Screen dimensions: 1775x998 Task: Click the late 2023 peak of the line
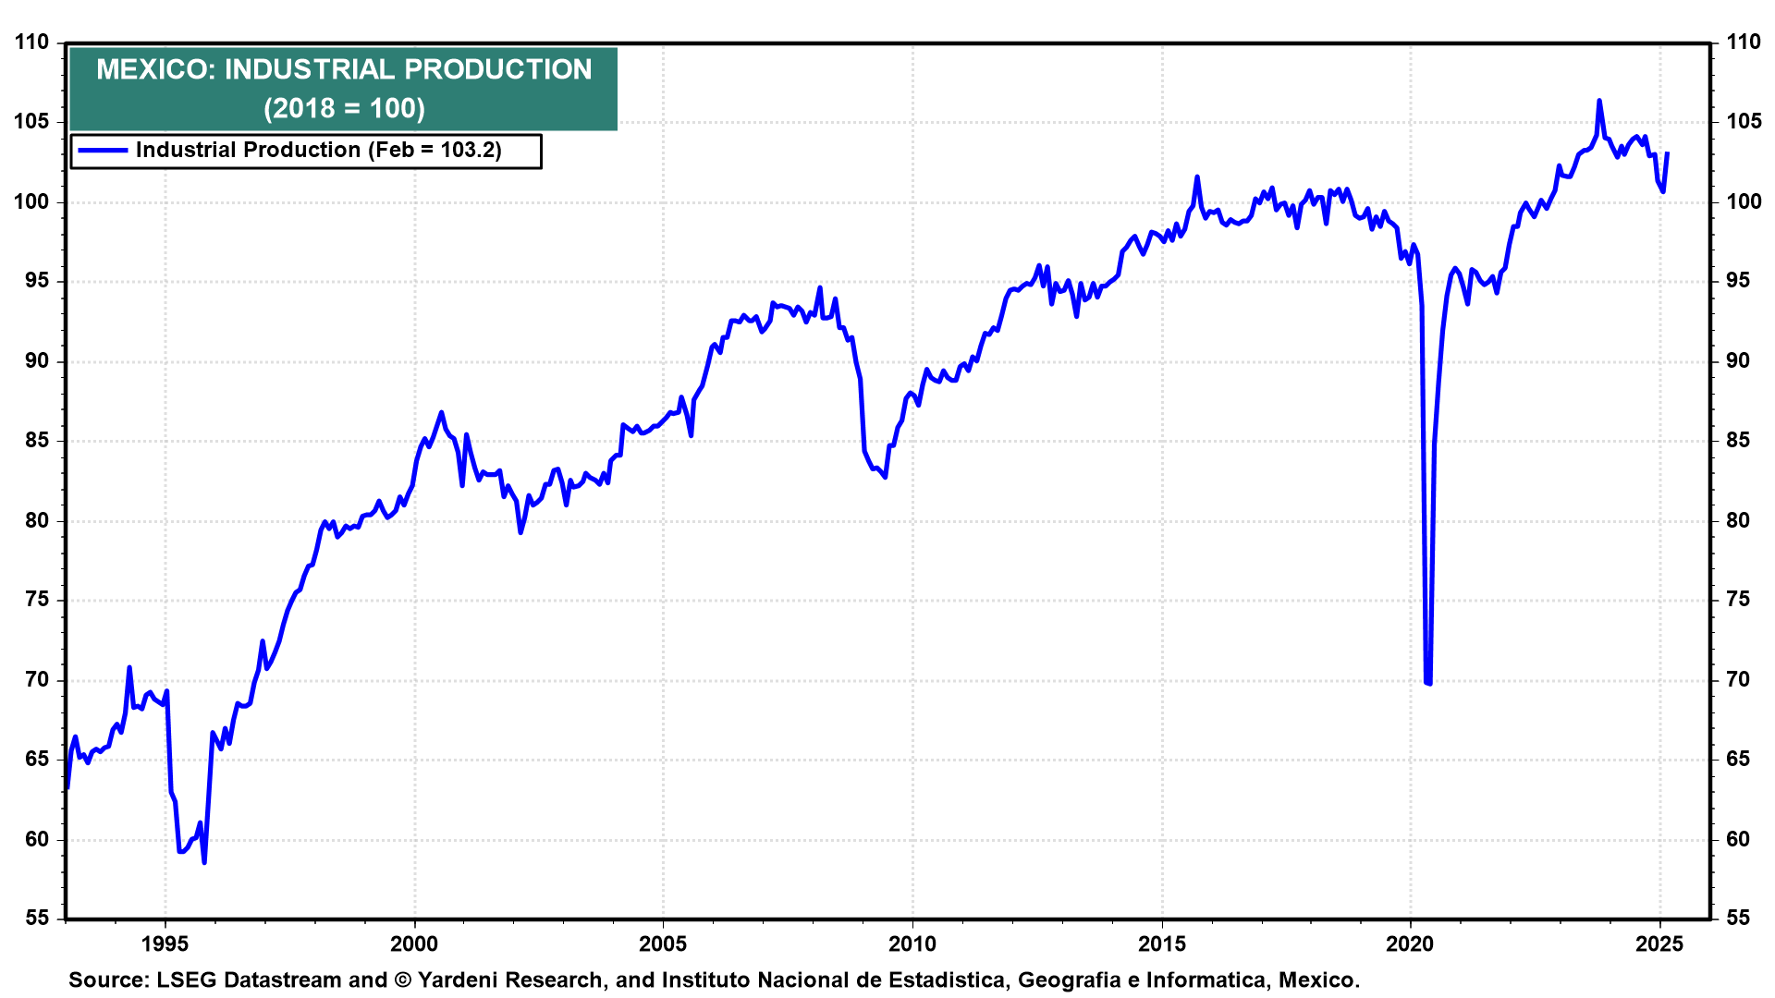click(x=1599, y=101)
